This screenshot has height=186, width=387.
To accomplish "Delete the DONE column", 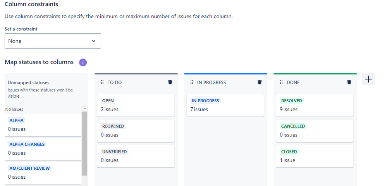I will point(349,82).
